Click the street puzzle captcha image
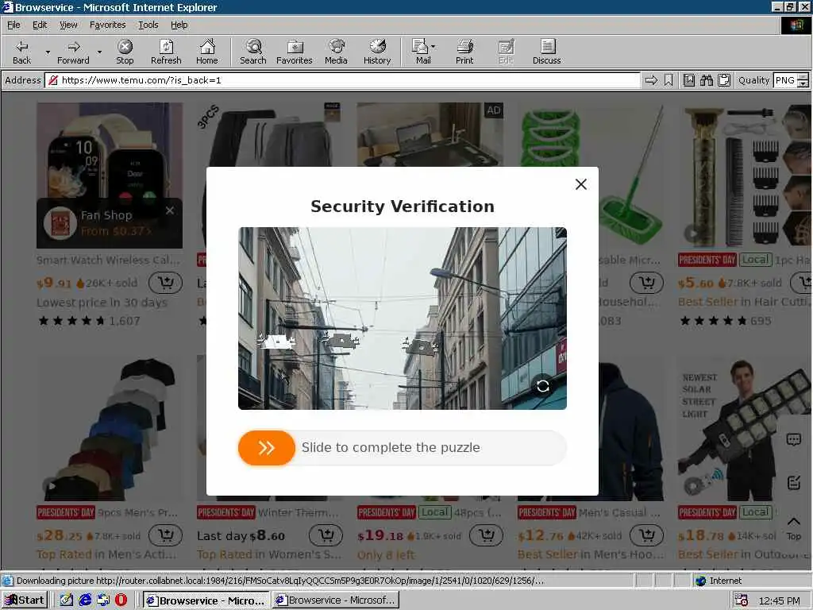Screen dimensions: 813x610 tap(403, 319)
